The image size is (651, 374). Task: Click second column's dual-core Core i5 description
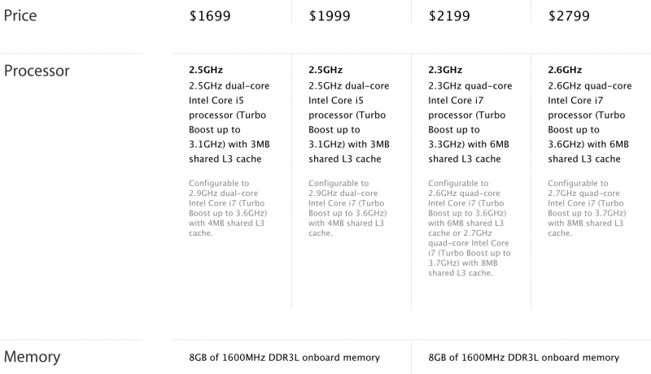[x=349, y=122]
